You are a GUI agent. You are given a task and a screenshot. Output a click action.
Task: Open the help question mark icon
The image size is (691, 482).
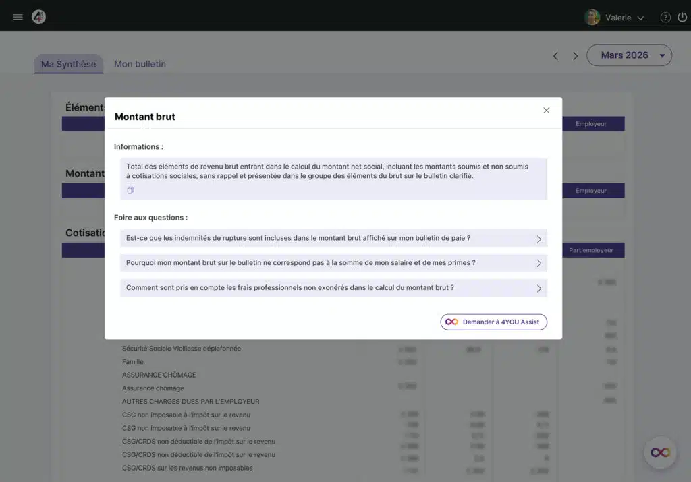coord(665,17)
